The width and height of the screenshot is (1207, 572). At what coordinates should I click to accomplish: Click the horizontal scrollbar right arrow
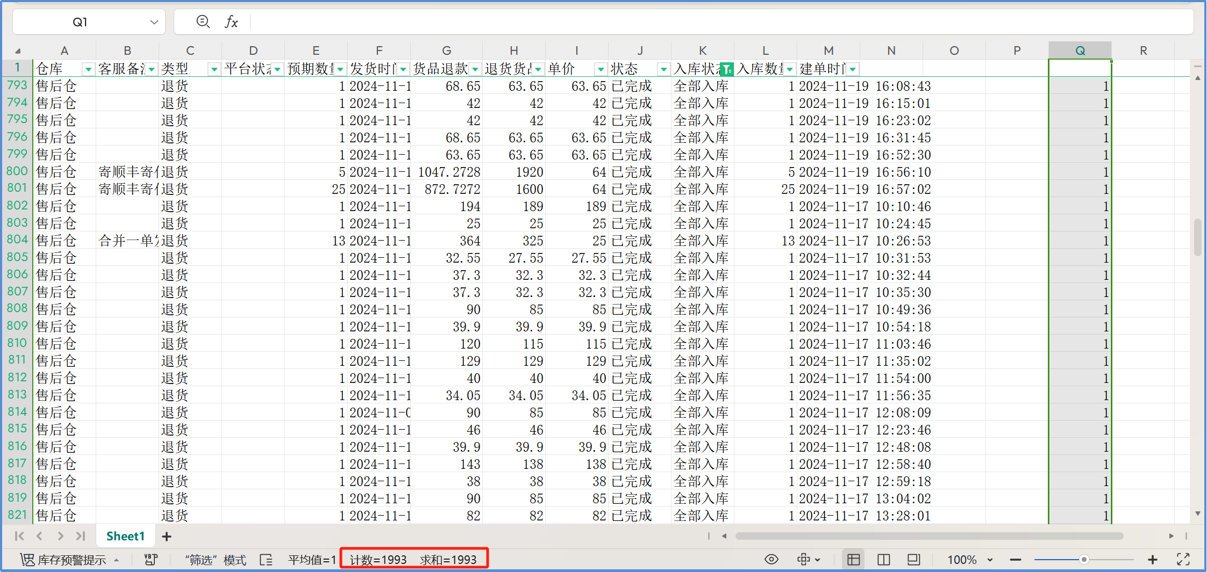(x=1171, y=536)
